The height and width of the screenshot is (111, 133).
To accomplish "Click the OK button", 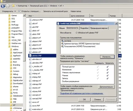I will click(84, 99).
